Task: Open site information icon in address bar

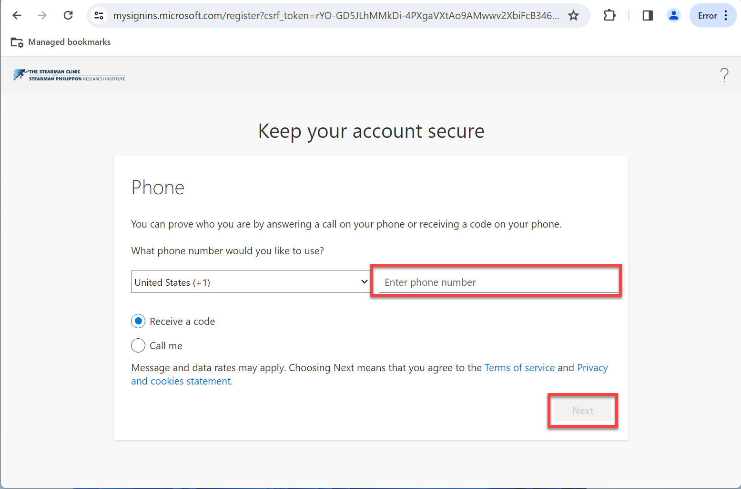Action: (x=99, y=15)
